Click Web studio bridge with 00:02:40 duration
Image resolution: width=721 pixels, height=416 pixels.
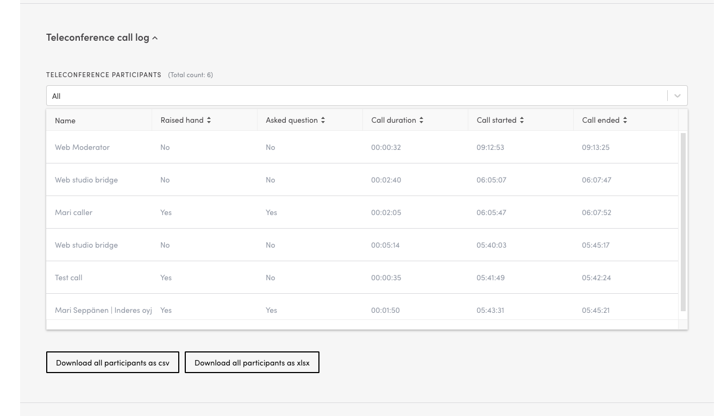coord(86,180)
